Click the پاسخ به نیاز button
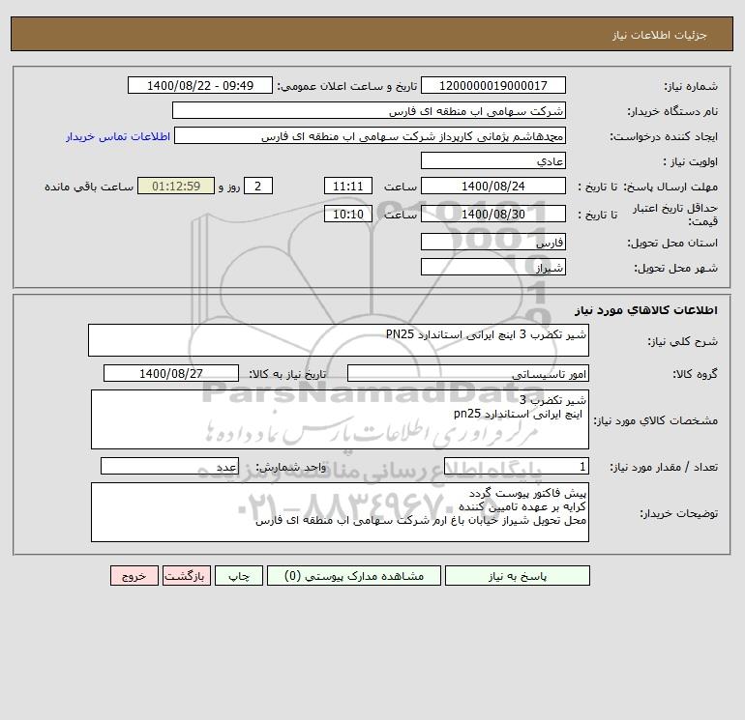 click(x=518, y=576)
